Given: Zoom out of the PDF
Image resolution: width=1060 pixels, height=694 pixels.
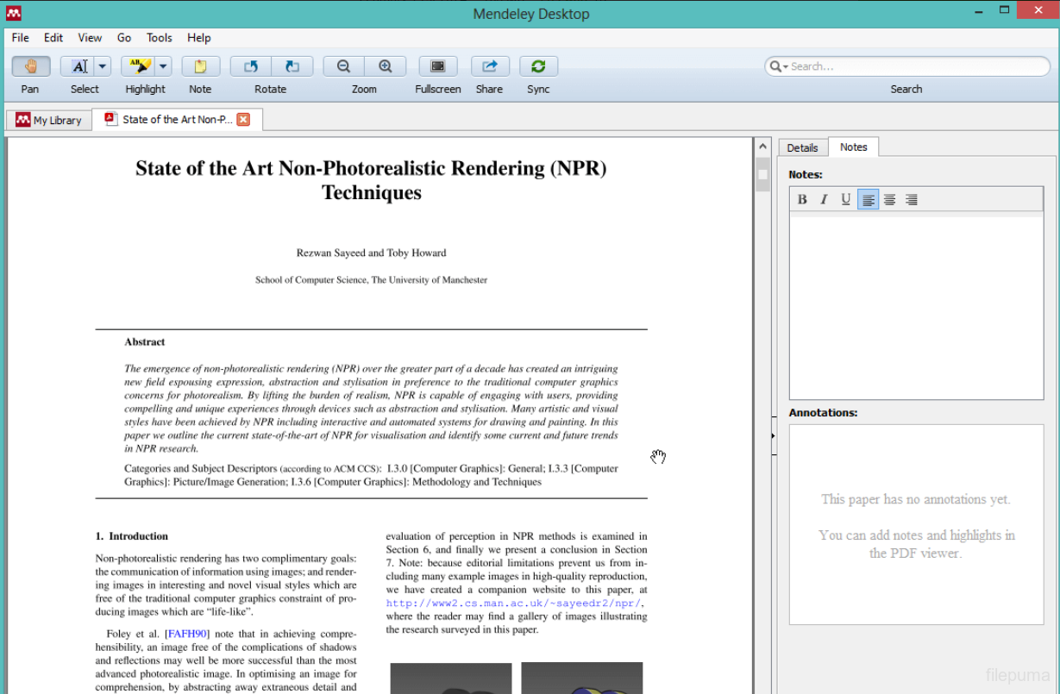Looking at the screenshot, I should click(x=343, y=66).
